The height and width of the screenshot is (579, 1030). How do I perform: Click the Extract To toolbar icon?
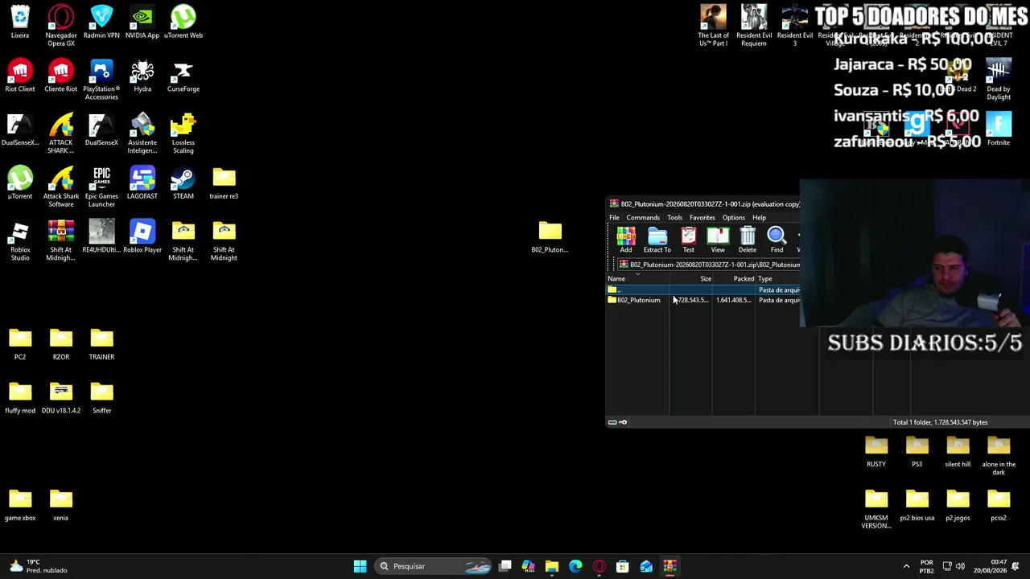coord(657,240)
